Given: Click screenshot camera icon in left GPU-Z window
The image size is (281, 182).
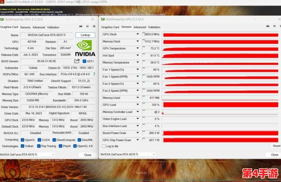Looking at the screenshot, I should pyautogui.click(x=81, y=26).
